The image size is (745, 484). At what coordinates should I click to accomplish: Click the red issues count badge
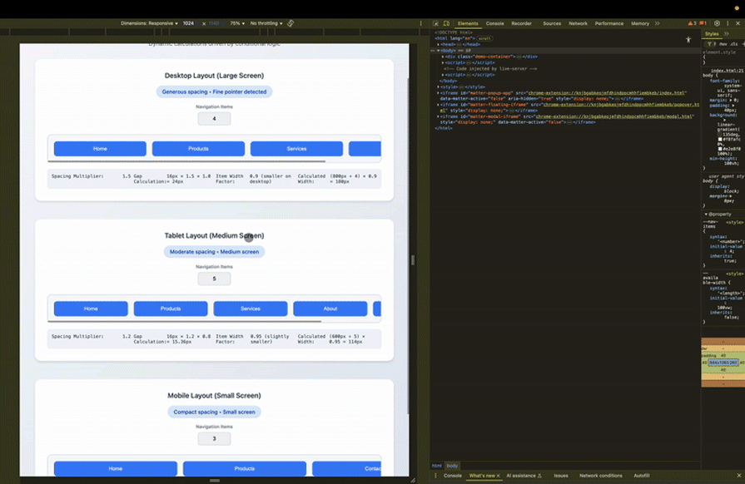[703, 23]
